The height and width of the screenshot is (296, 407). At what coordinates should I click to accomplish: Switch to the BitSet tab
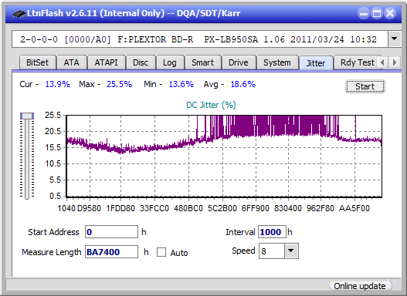pyautogui.click(x=37, y=62)
